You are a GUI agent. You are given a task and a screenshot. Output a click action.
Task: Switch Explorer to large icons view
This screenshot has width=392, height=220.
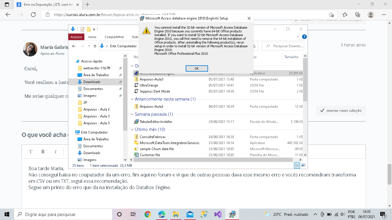pos(303,165)
